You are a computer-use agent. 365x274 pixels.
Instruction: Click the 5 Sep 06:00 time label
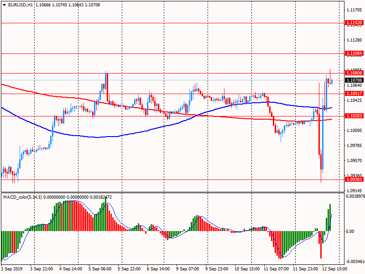(100, 269)
